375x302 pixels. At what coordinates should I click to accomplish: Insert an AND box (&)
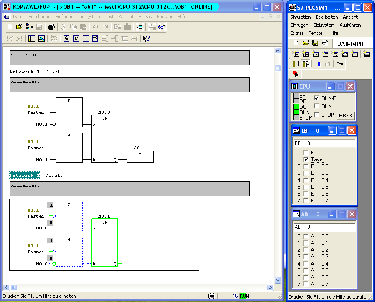(66, 38)
